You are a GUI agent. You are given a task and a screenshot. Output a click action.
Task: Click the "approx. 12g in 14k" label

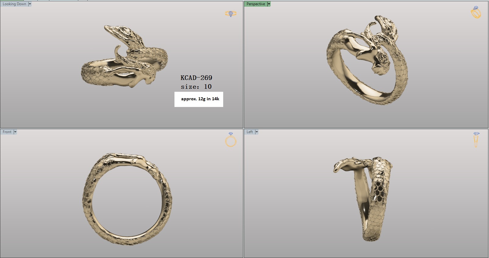(x=200, y=99)
